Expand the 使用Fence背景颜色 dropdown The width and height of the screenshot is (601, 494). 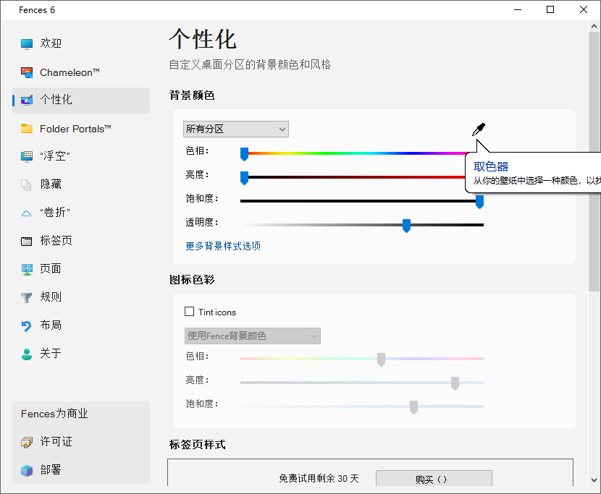pos(251,336)
